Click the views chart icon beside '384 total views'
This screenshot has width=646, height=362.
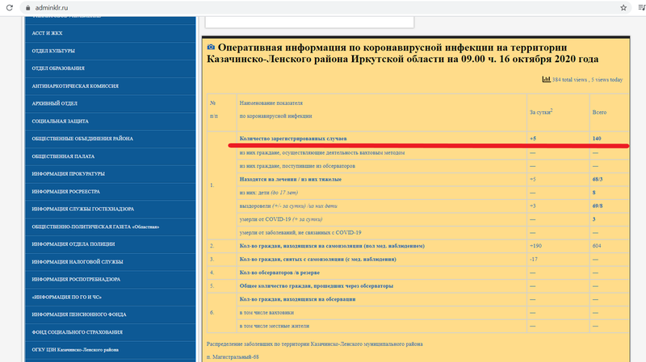547,79
